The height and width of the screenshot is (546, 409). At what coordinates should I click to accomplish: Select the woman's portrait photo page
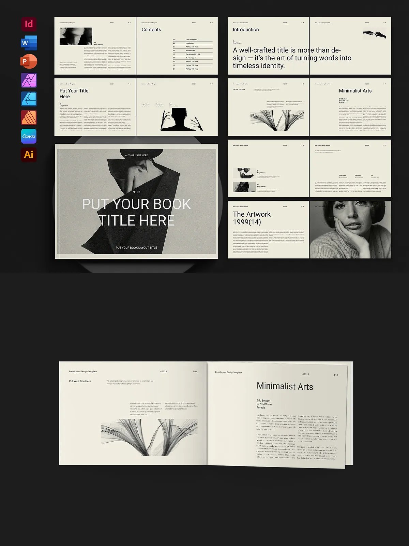(x=350, y=229)
